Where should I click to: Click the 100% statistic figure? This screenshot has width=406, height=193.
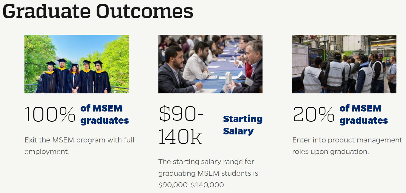tap(50, 114)
